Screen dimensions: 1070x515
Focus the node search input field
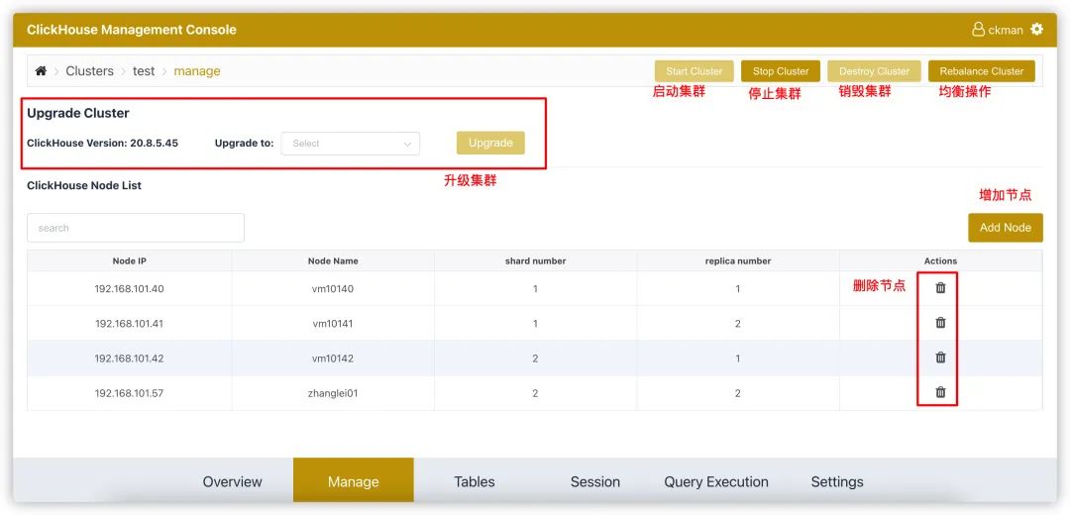[136, 228]
